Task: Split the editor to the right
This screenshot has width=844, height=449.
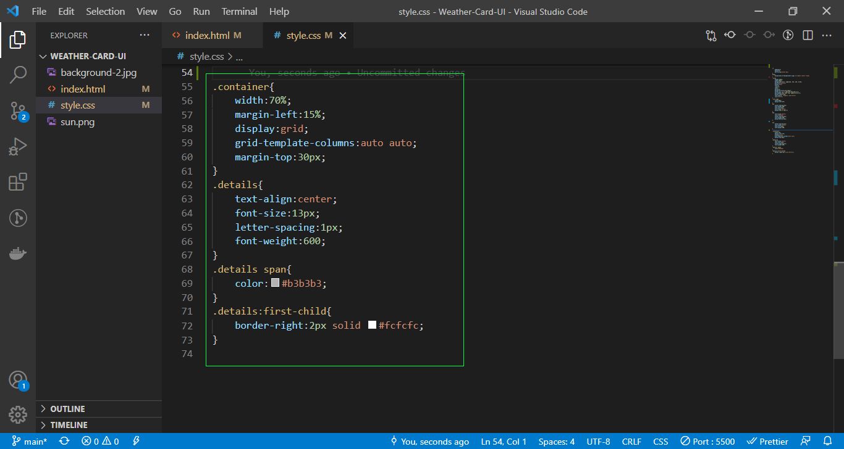Action: point(808,35)
